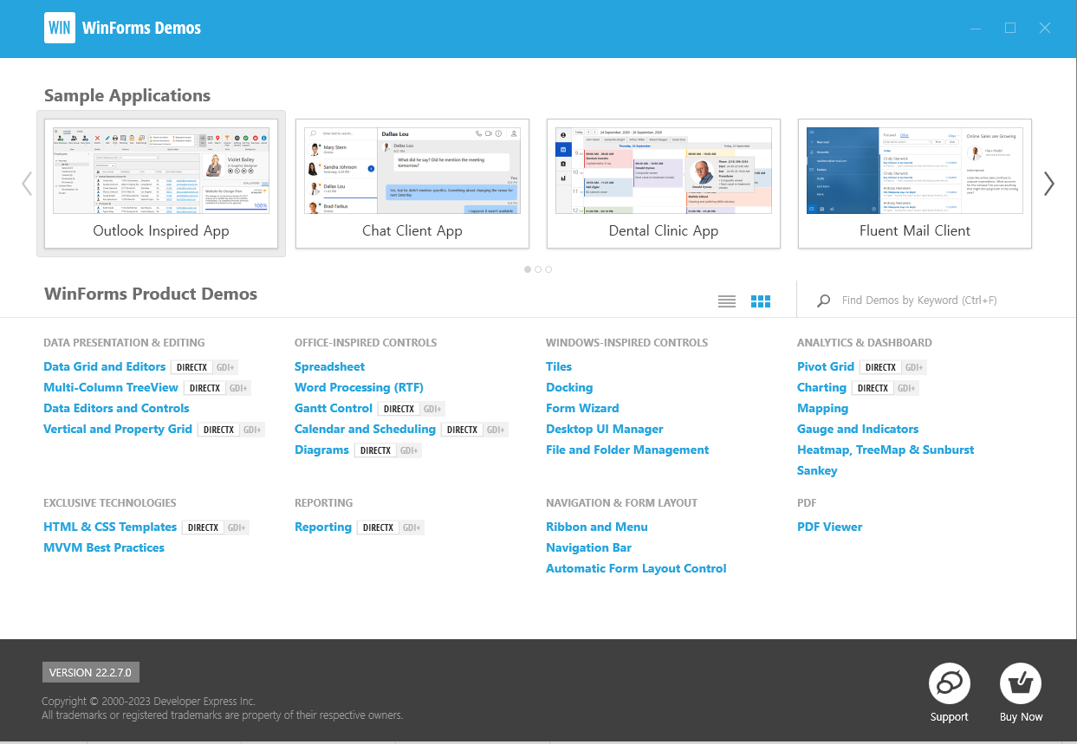Open Form Wizard demo
Viewport: 1077px width, 744px height.
(582, 408)
